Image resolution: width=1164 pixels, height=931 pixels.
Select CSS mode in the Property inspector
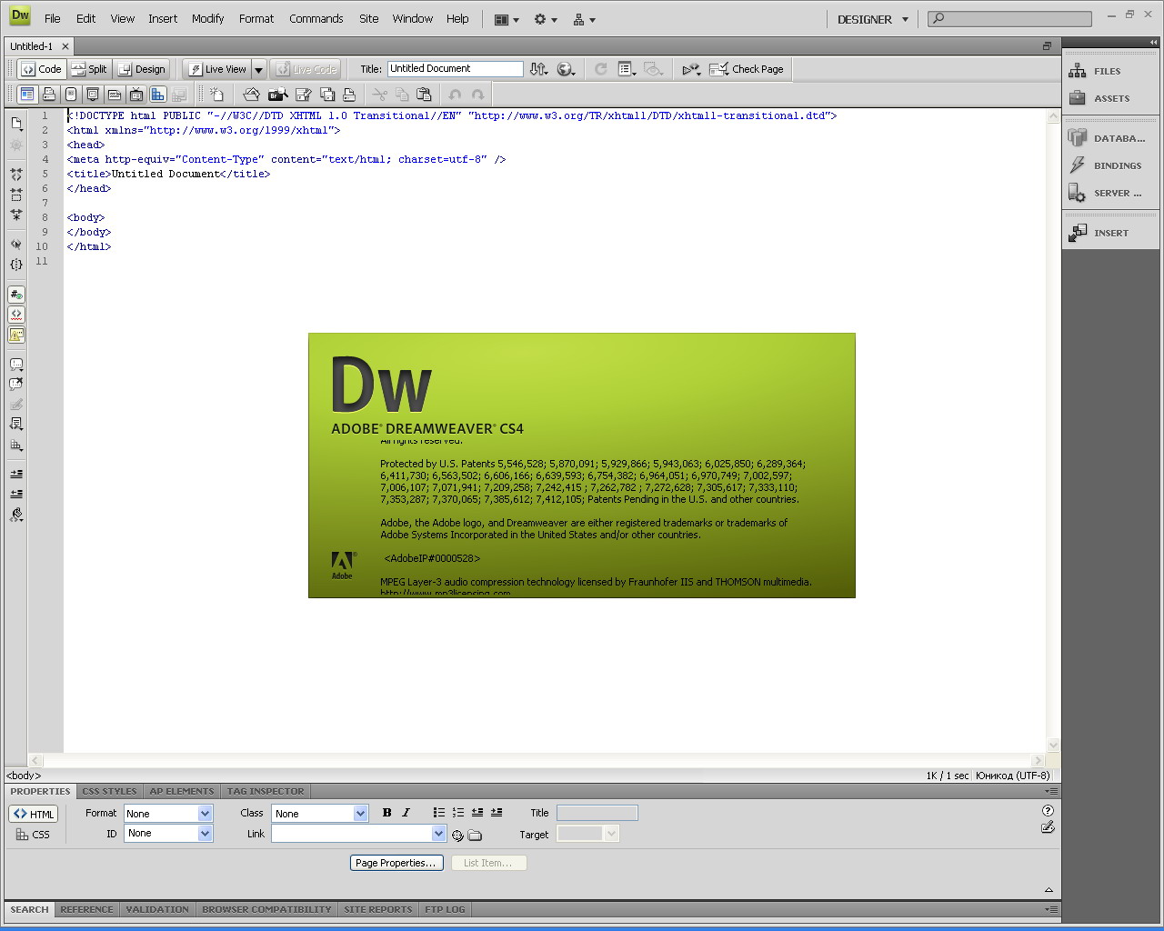pyautogui.click(x=33, y=835)
